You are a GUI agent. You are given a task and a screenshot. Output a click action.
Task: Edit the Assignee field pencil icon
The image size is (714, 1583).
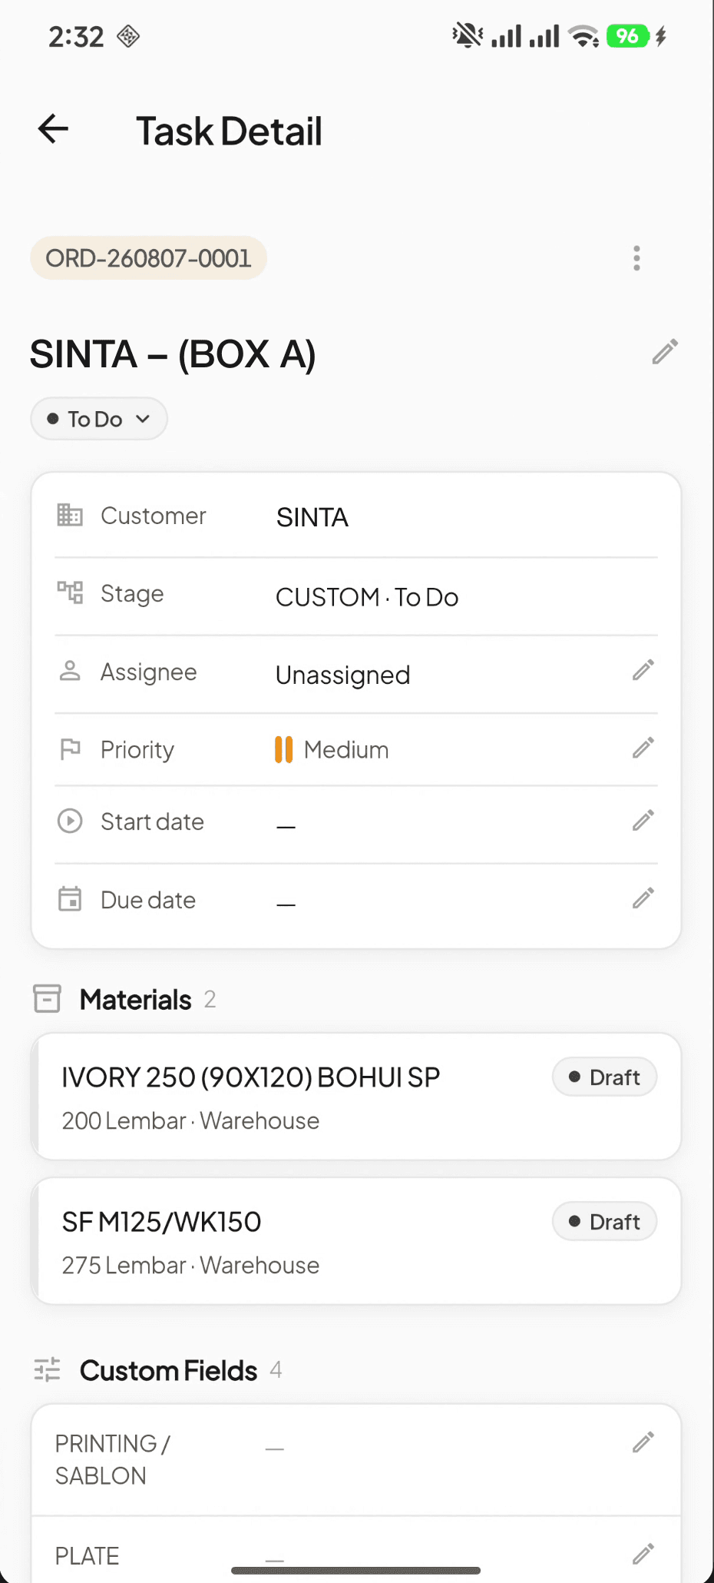643,670
